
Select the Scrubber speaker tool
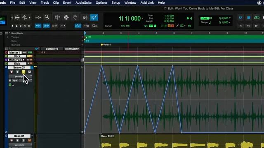85,17
